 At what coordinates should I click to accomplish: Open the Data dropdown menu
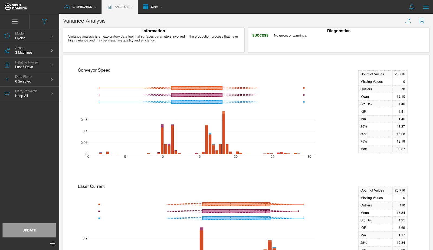[153, 7]
